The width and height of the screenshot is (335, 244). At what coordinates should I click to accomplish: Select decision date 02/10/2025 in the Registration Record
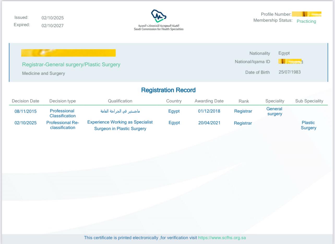coord(26,123)
